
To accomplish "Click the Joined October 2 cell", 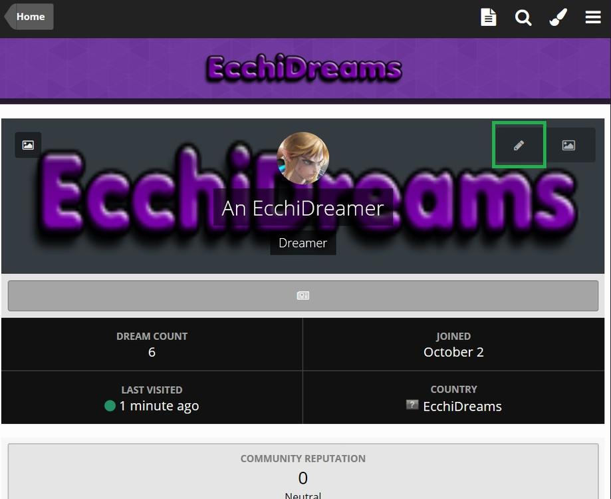I will click(x=453, y=344).
